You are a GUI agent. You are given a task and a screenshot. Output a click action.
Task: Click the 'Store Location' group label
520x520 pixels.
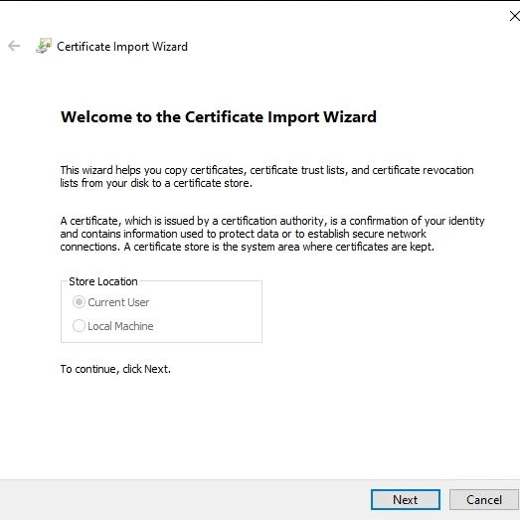pyautogui.click(x=103, y=281)
